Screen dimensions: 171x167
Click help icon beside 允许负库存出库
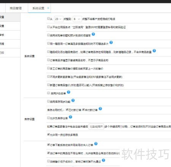click(x=71, y=117)
